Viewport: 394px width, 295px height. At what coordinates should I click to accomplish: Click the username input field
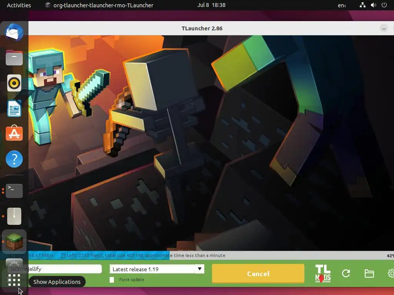[x=55, y=269]
